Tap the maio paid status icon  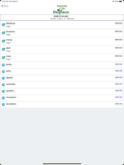click(x=4, y=57)
